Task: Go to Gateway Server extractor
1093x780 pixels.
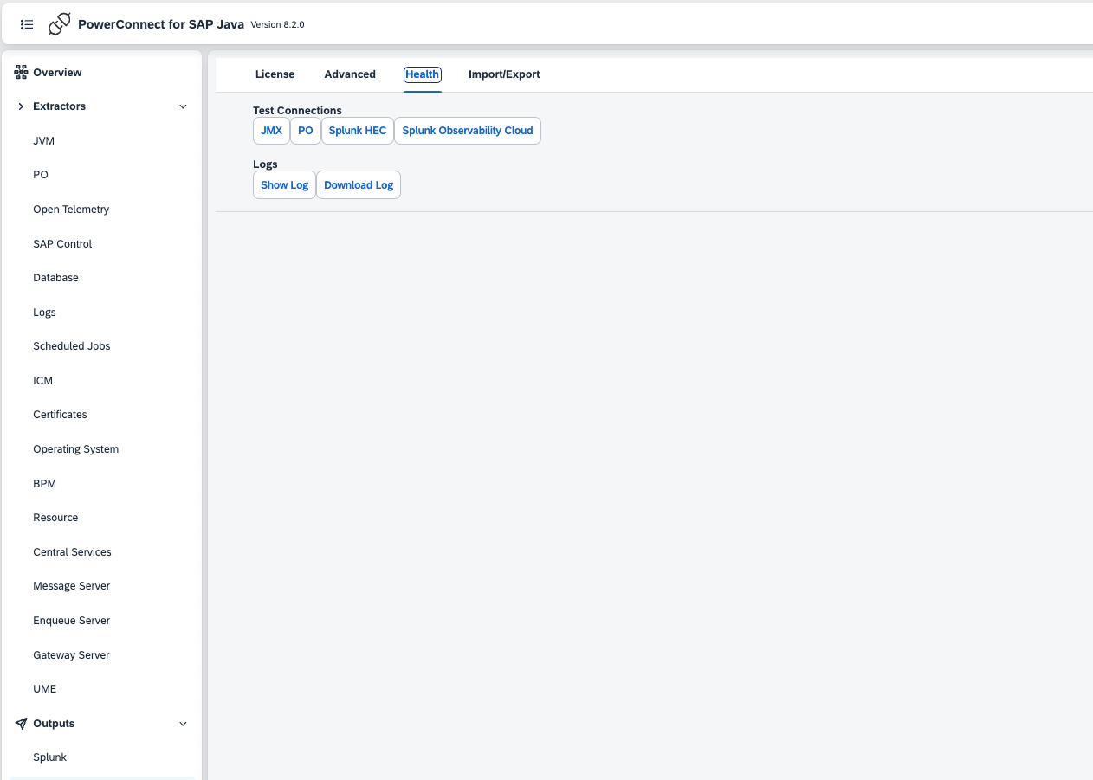Action: point(71,655)
